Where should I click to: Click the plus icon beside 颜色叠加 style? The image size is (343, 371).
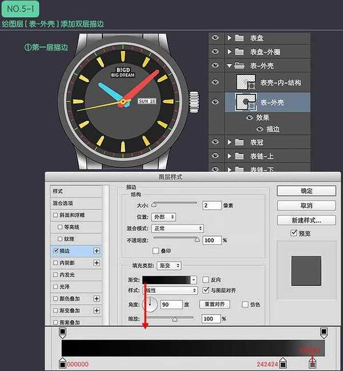[97, 298]
